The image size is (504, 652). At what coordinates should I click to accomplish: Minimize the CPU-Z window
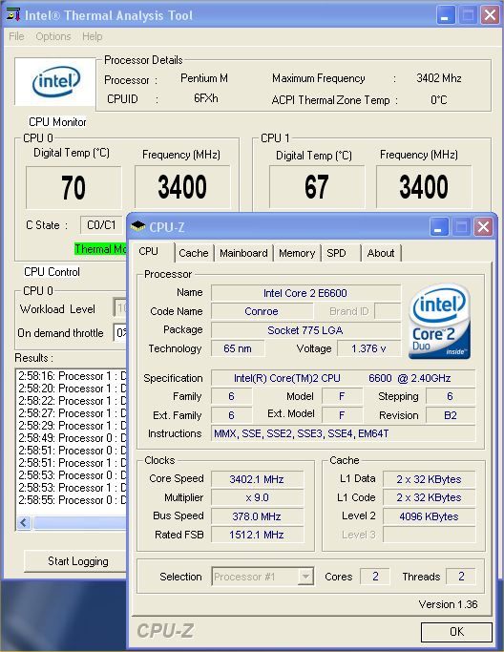coord(438,227)
